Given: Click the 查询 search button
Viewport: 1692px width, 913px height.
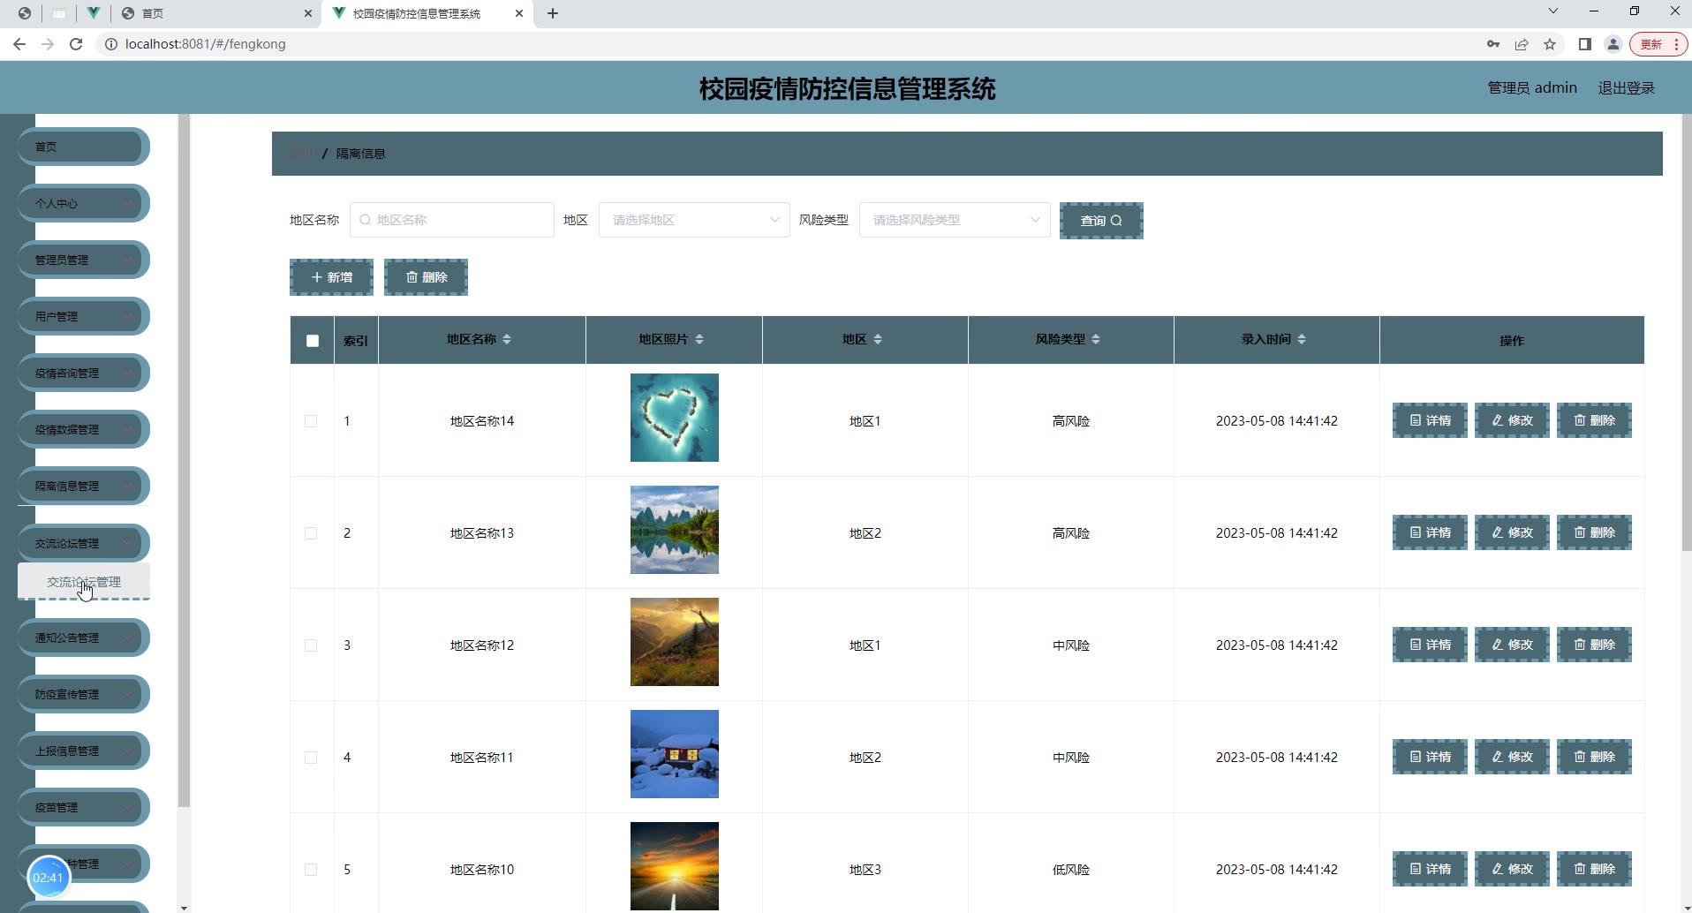Looking at the screenshot, I should click(1101, 221).
